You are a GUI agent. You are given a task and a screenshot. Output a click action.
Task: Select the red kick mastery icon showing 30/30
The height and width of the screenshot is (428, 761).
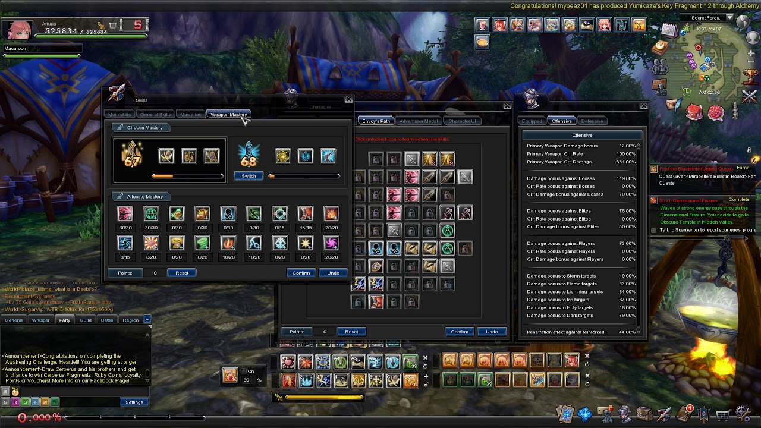[x=125, y=213]
